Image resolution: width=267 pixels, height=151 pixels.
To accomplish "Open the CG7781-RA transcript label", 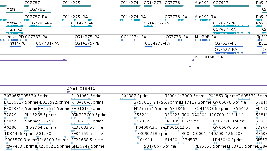I will pos(41,23).
